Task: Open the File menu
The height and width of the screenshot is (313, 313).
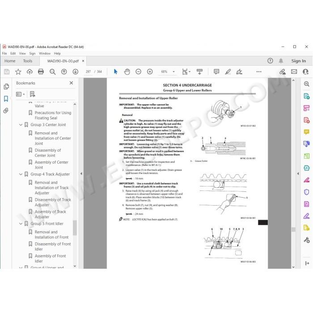Action: pos(4,53)
